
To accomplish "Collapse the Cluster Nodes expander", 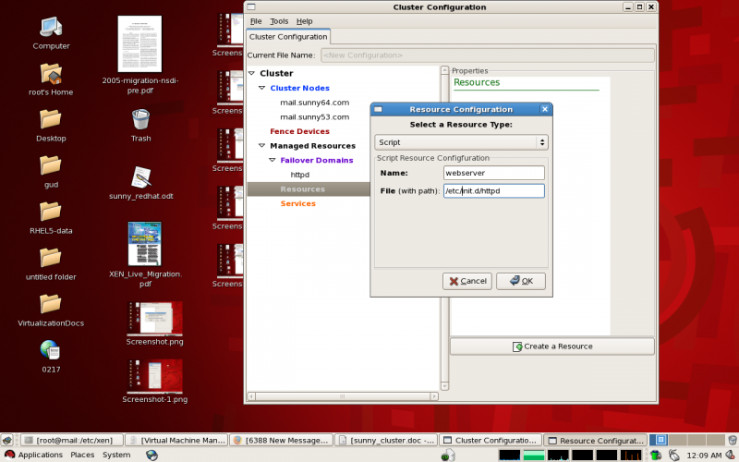I will click(x=262, y=88).
